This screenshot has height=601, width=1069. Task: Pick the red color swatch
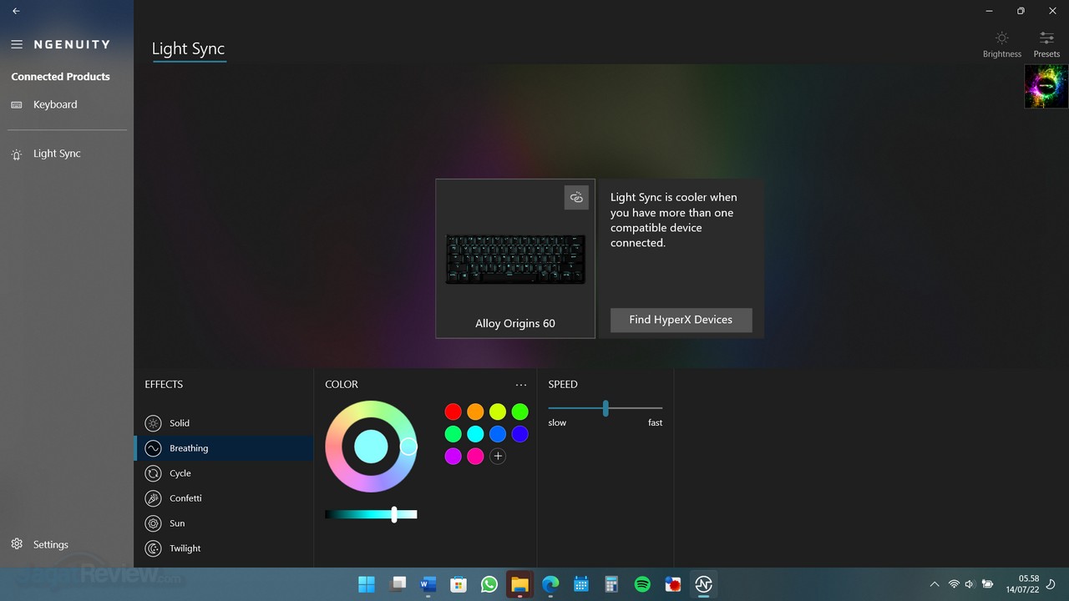453,412
